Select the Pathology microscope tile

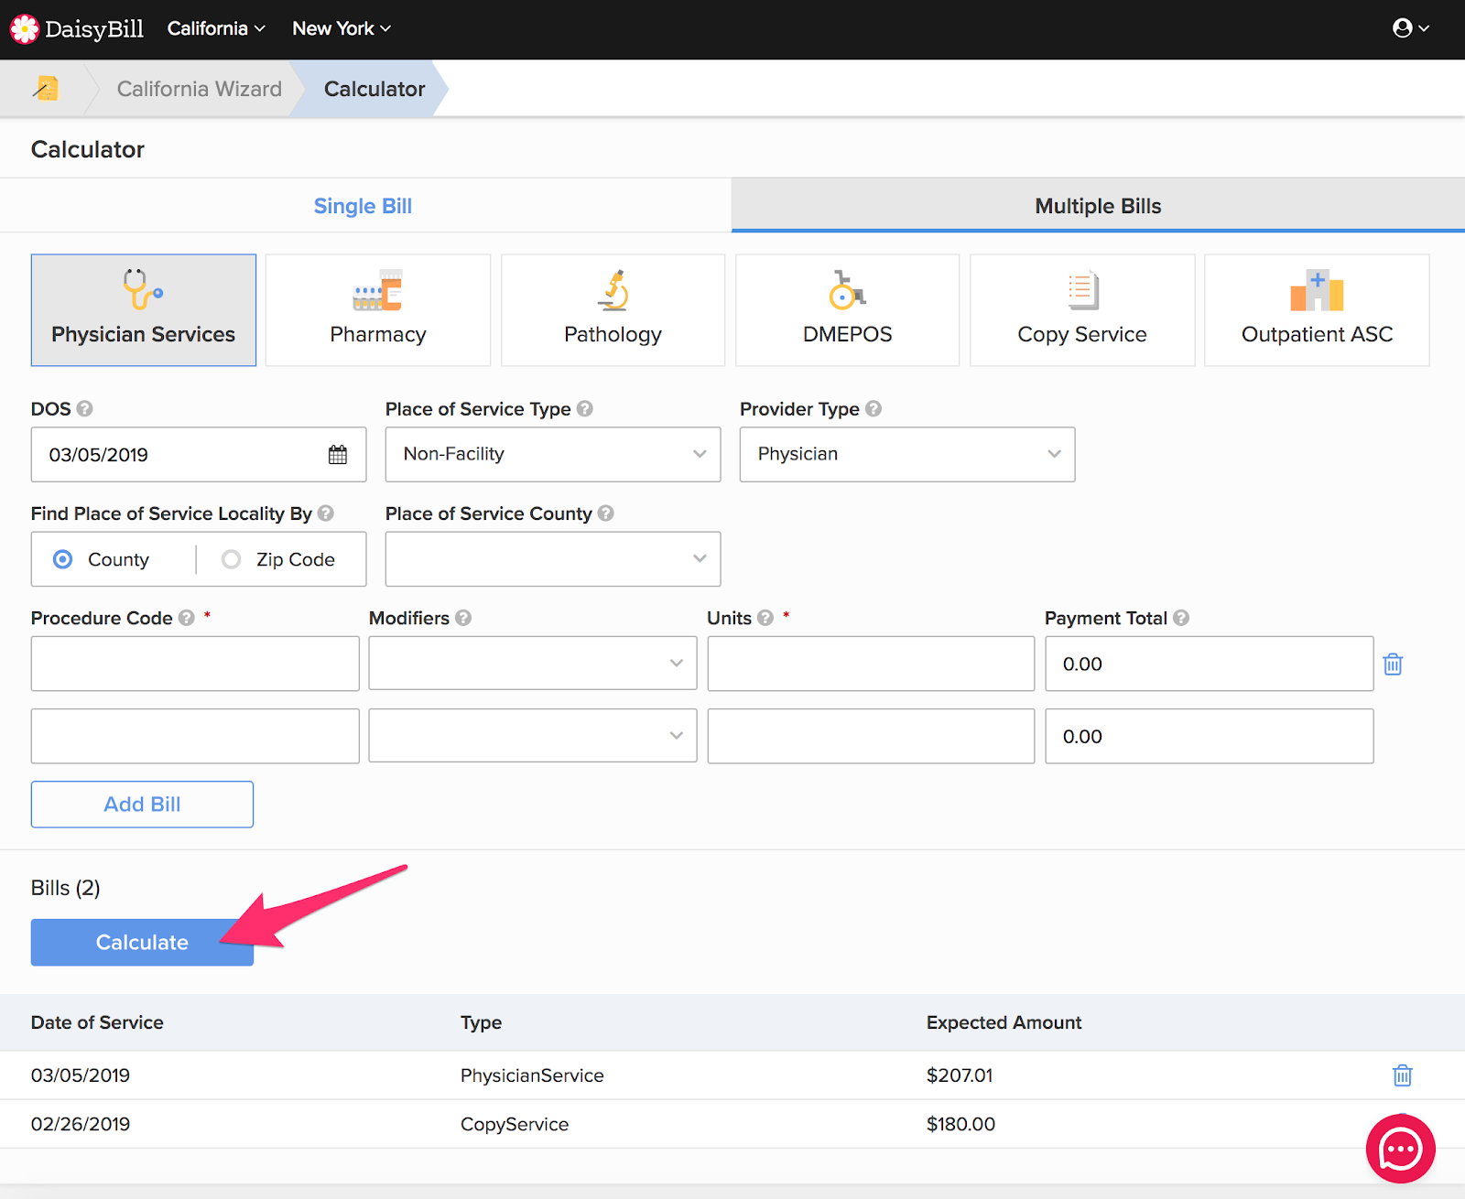613,310
